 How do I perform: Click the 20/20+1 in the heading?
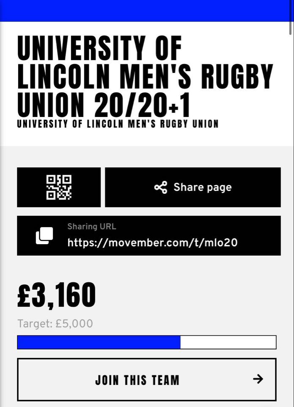click(x=143, y=105)
